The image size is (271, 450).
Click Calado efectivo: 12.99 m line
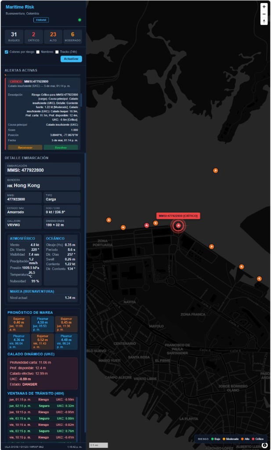pyautogui.click(x=29, y=374)
